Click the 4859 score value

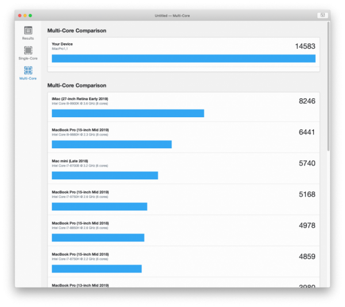[307, 256]
